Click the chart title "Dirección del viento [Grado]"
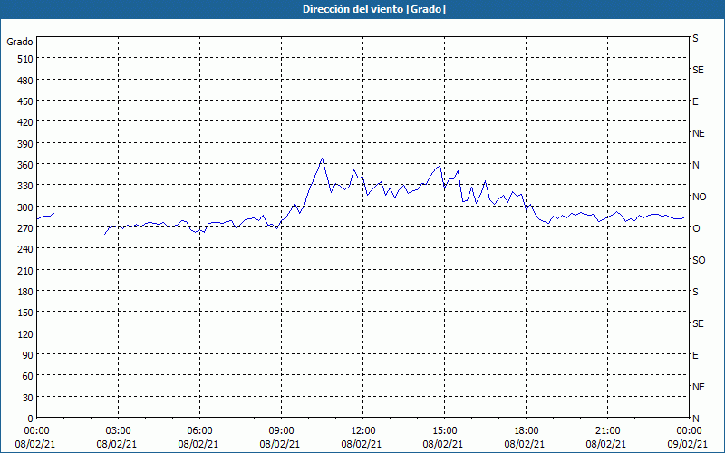 [x=374, y=9]
